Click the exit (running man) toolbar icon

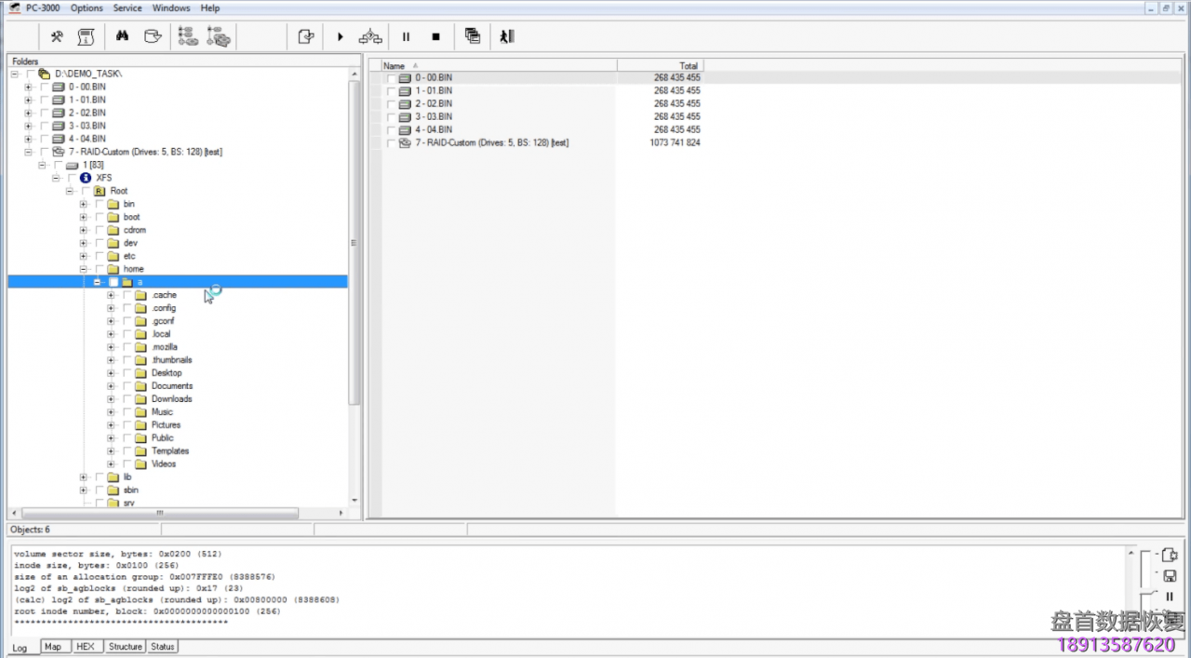tap(506, 36)
